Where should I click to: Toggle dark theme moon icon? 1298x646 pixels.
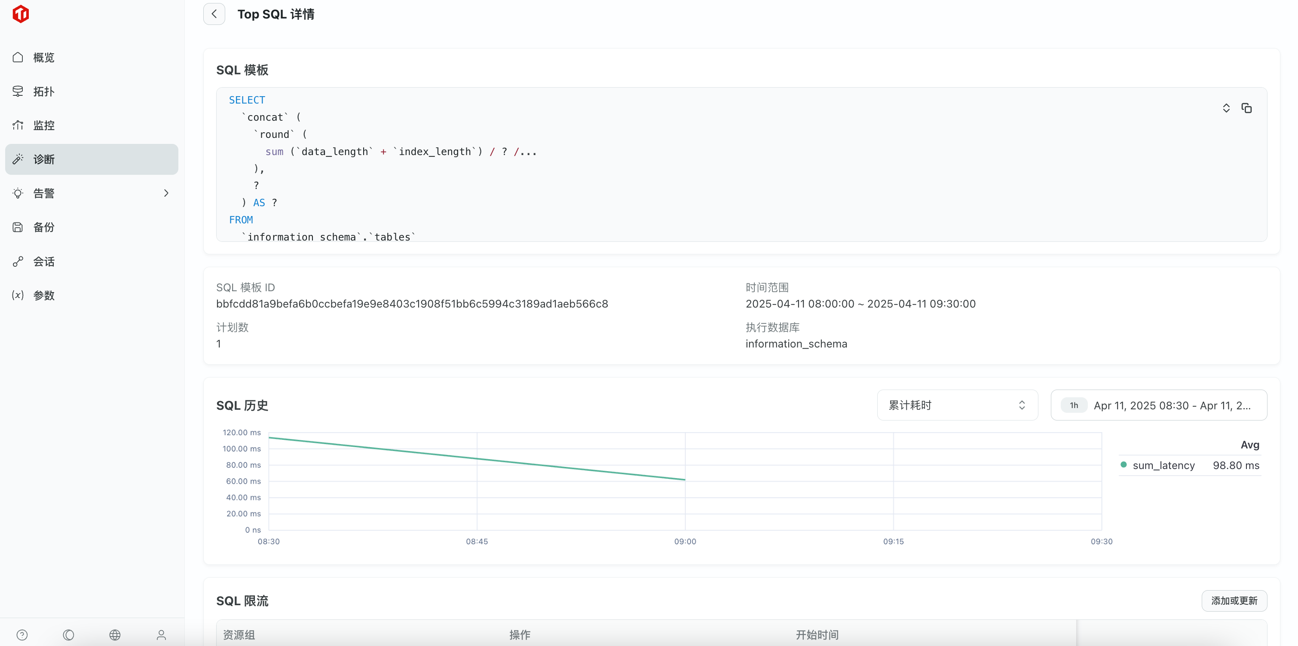(x=68, y=634)
